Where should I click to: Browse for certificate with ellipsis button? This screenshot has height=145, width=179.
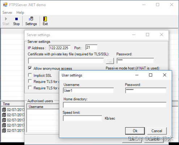(x=110, y=61)
